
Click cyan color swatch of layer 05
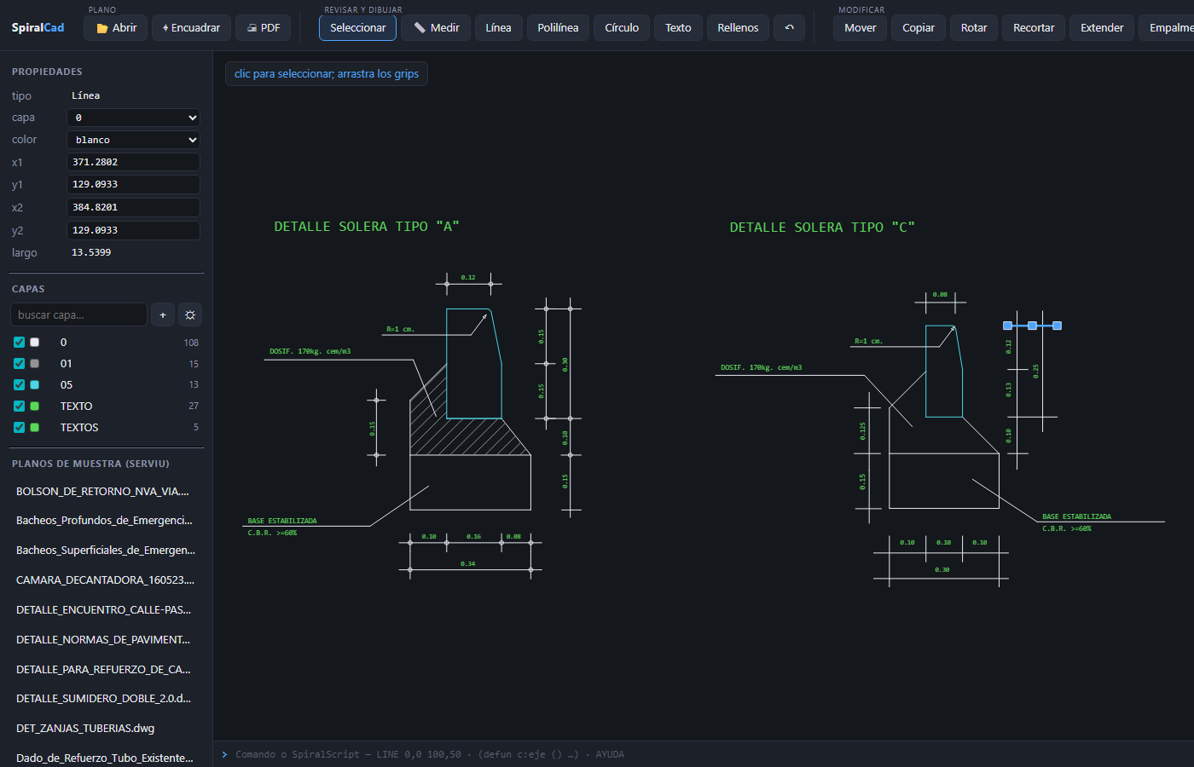point(35,385)
